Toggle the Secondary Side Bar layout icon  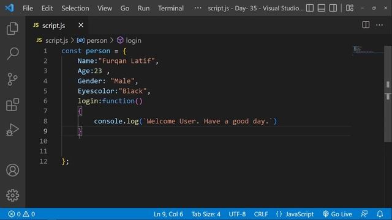tap(333, 8)
